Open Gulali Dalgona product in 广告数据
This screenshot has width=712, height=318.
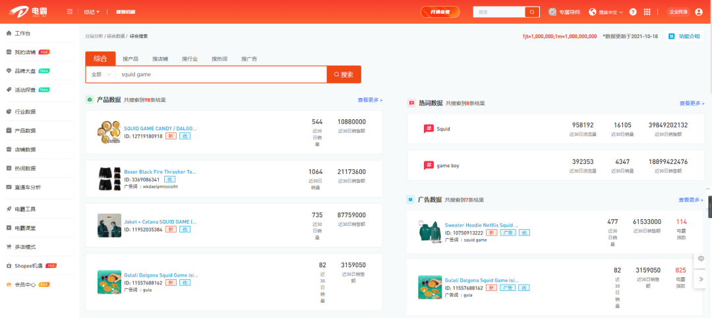(481, 280)
